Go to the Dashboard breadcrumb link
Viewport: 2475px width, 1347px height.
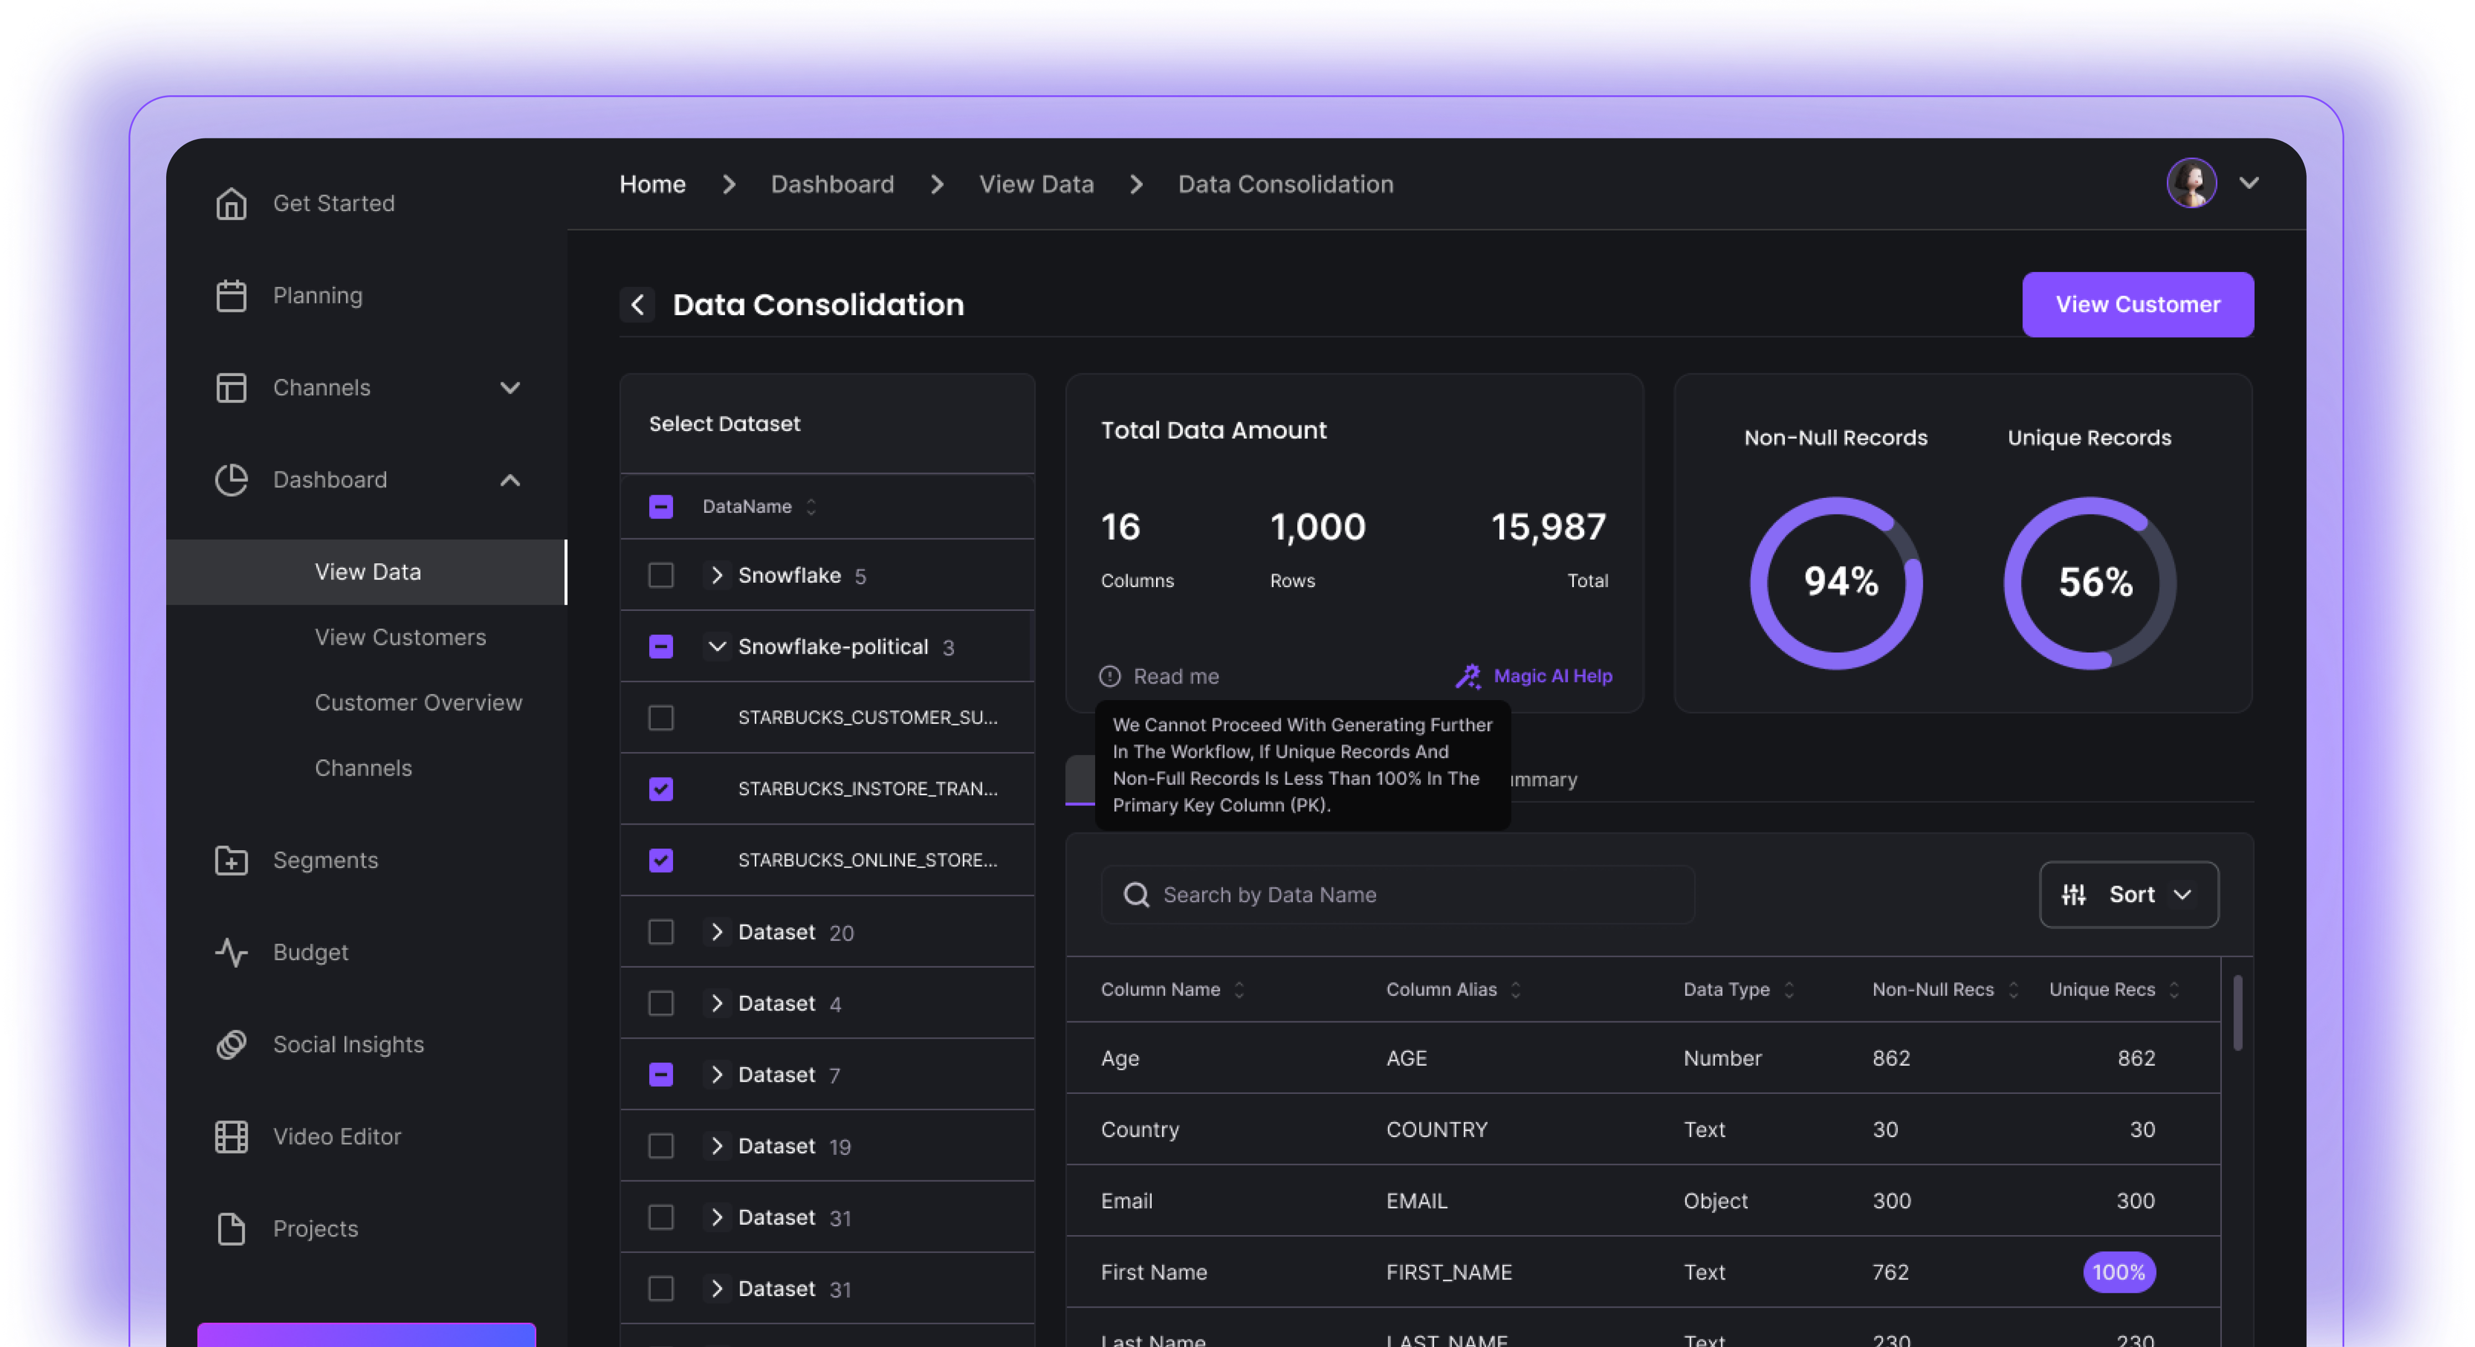(832, 184)
